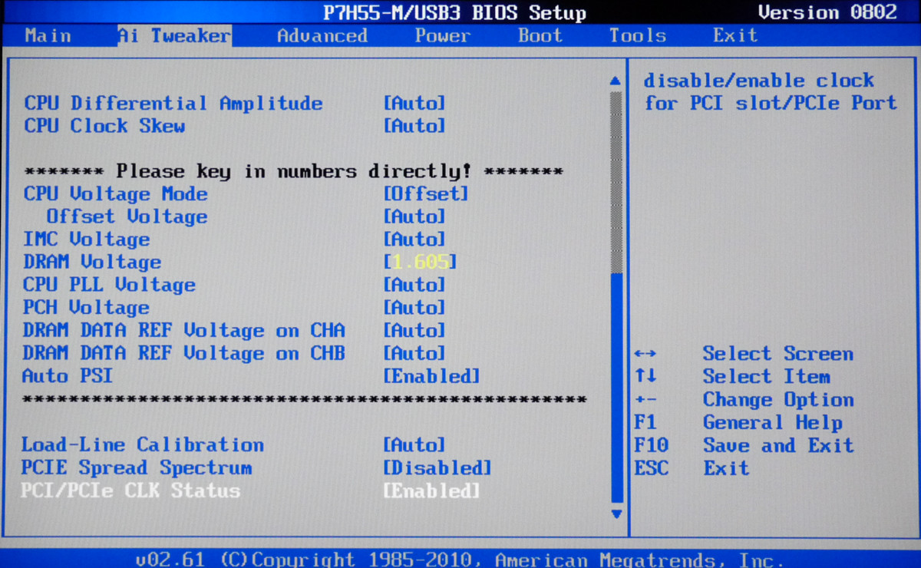This screenshot has height=568, width=921.
Task: Select the Exit tab
Action: click(x=735, y=35)
